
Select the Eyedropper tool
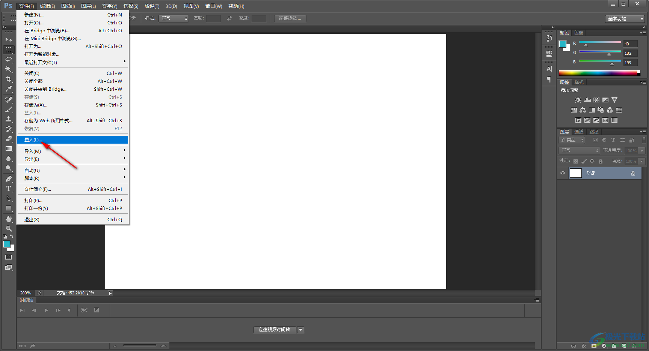point(9,89)
